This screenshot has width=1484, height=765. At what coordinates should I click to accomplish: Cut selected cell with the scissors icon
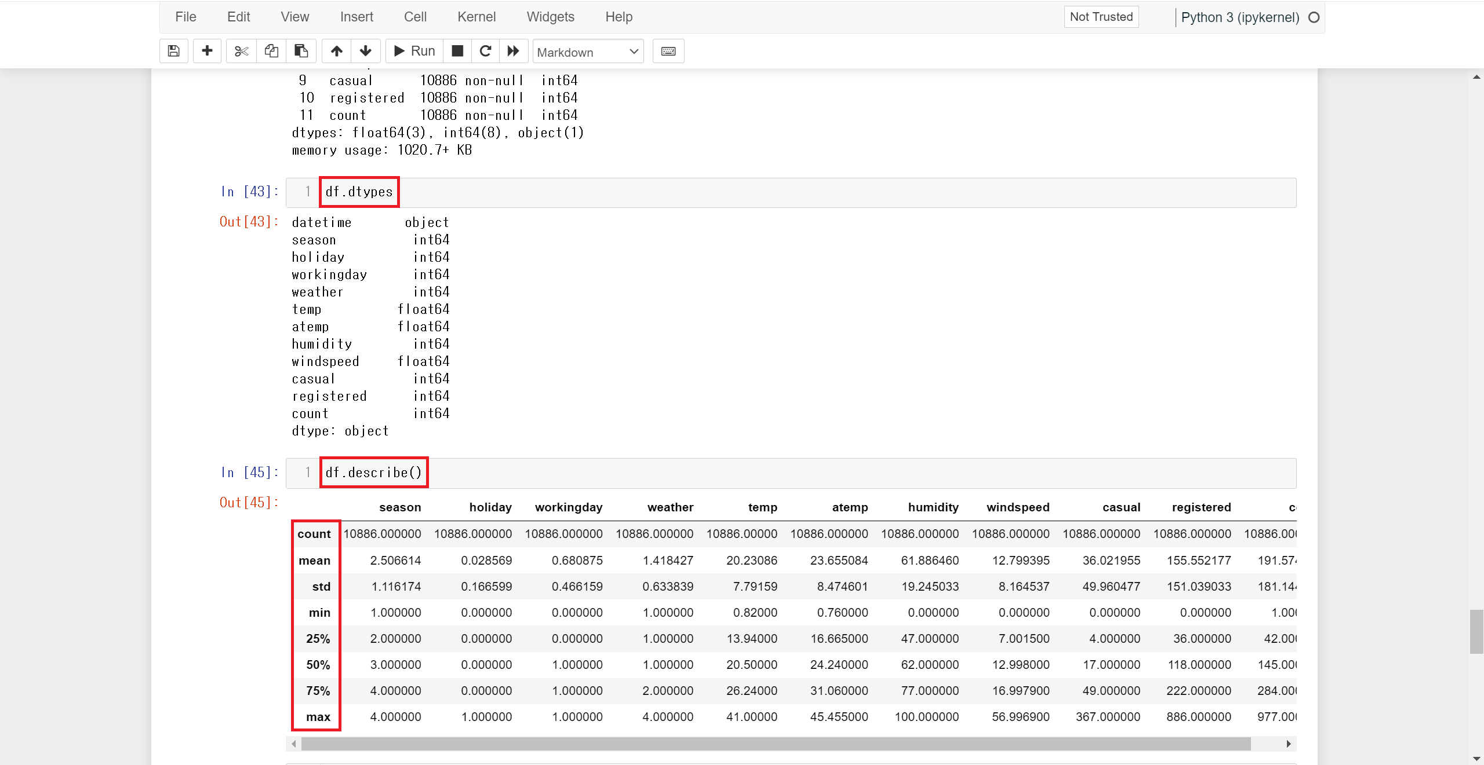click(241, 51)
